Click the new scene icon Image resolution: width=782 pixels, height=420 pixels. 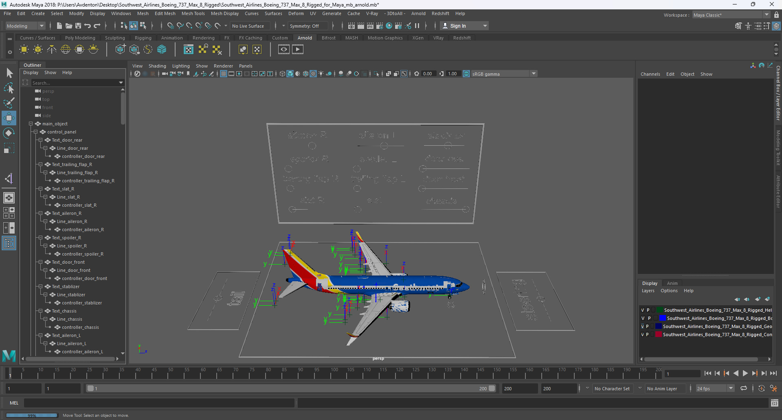59,26
